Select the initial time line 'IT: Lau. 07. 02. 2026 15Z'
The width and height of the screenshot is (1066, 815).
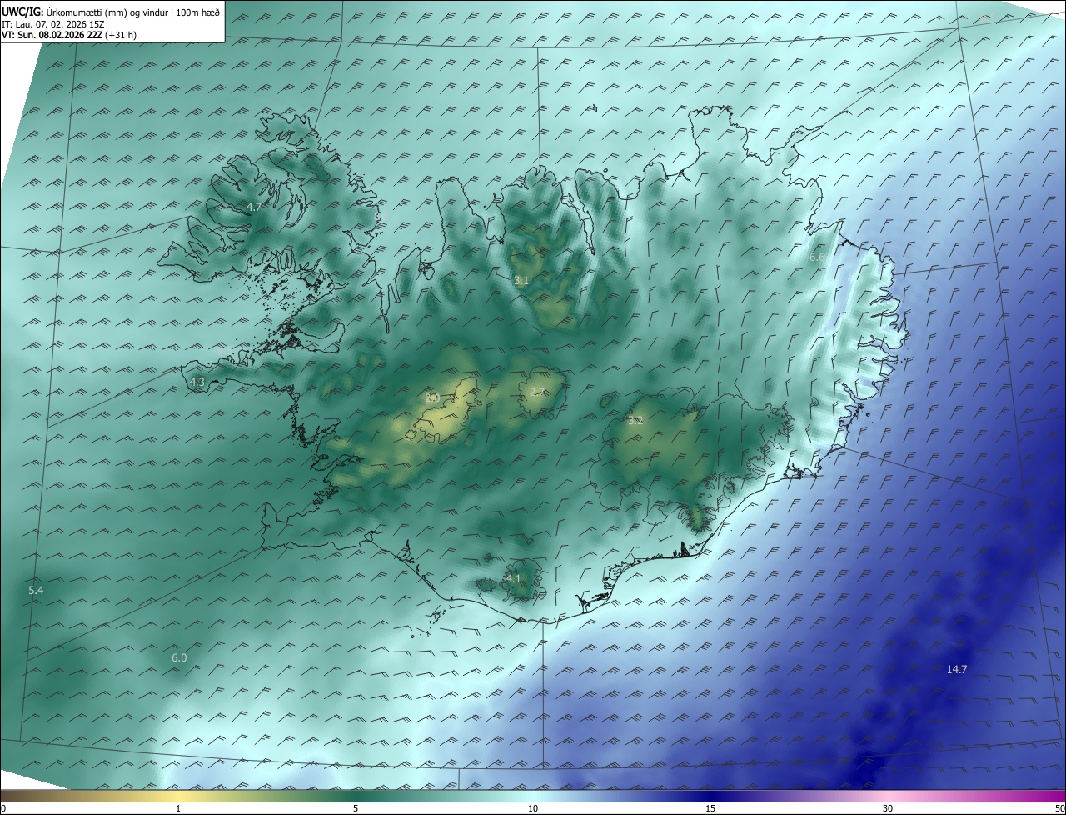point(52,24)
